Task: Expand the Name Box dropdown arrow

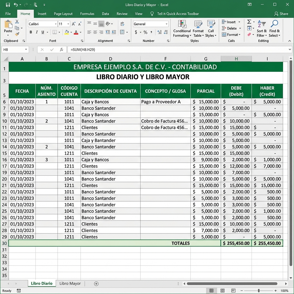Action: pyautogui.click(x=26, y=49)
